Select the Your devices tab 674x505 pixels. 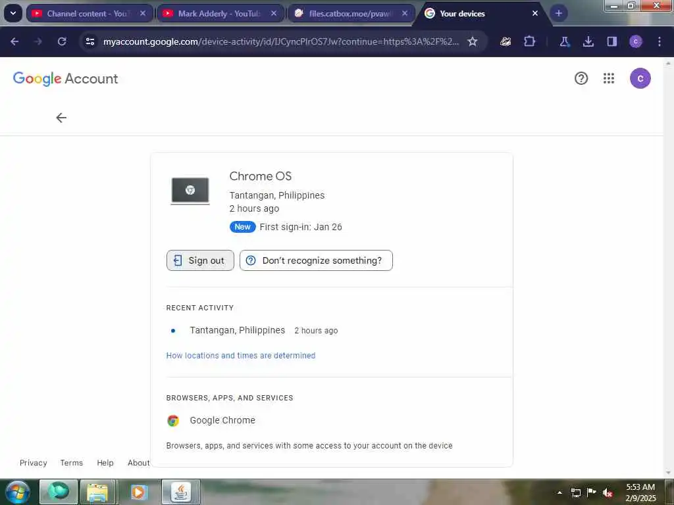click(x=481, y=13)
